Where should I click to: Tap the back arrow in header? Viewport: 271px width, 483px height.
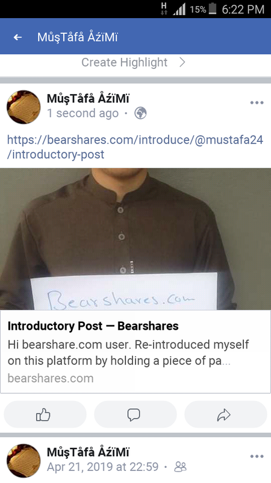click(x=18, y=37)
